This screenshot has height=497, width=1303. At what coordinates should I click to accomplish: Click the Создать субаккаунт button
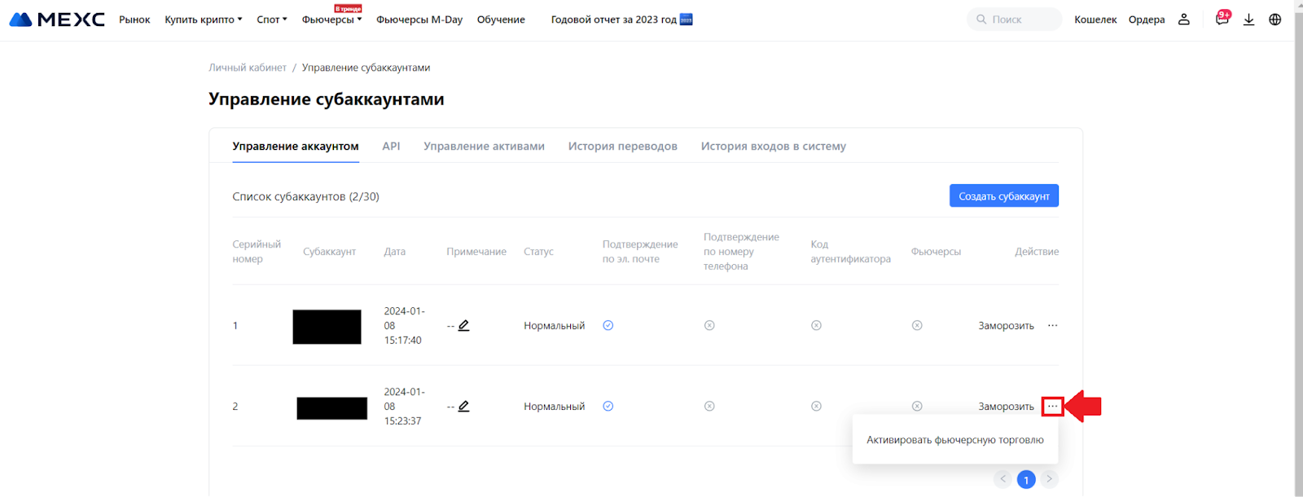click(x=1003, y=196)
